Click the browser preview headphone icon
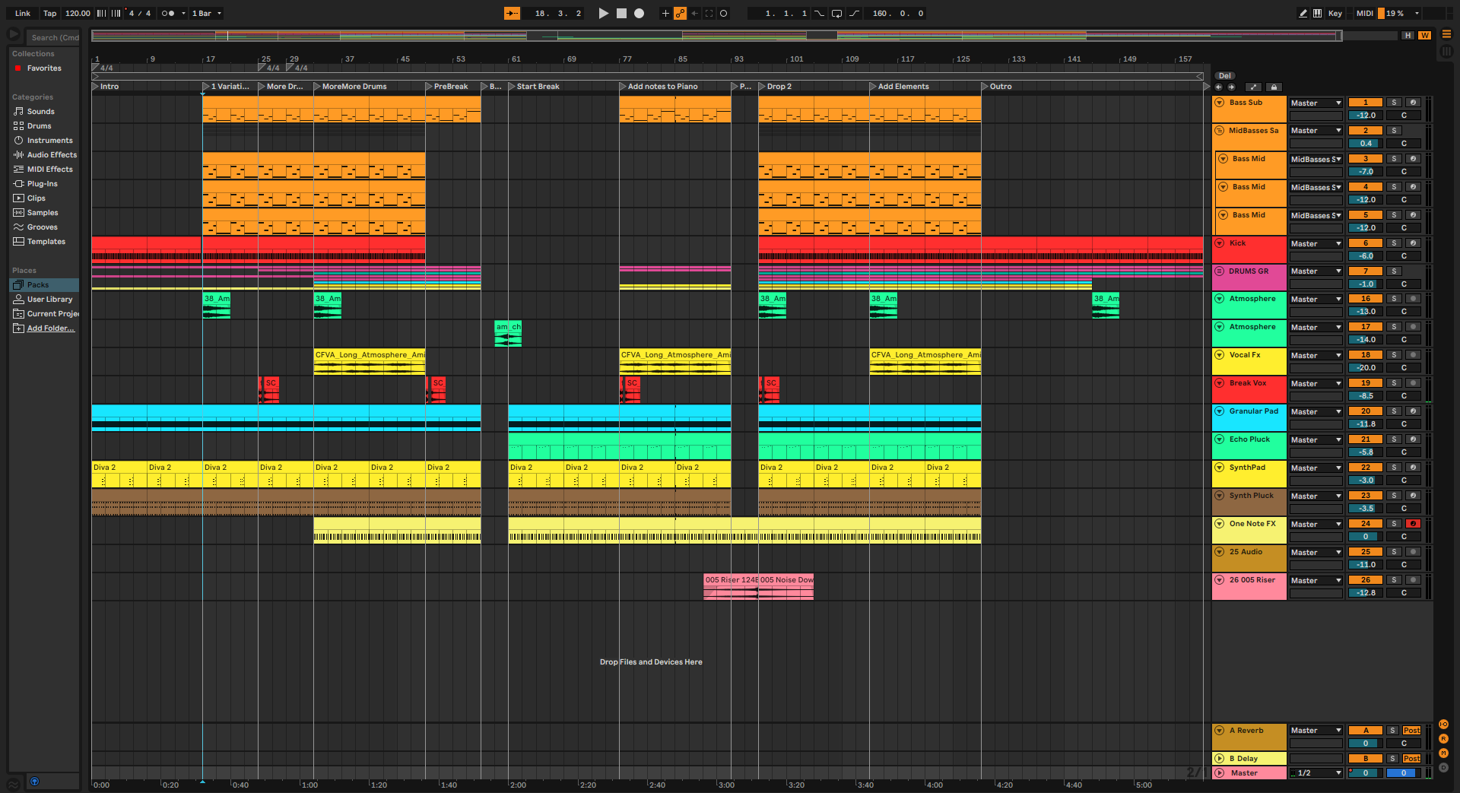Screen dimensions: 1460x793 [34, 781]
